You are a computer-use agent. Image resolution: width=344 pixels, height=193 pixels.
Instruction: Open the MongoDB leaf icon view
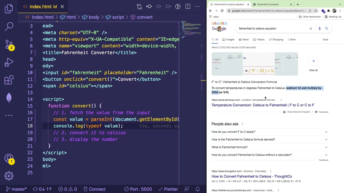pyautogui.click(x=9, y=98)
